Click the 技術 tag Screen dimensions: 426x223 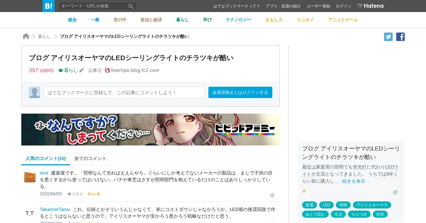[x=380, y=214]
